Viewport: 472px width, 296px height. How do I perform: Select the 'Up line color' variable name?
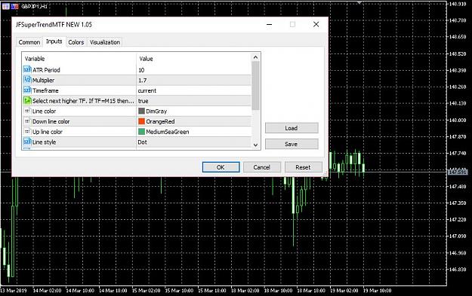coord(48,132)
